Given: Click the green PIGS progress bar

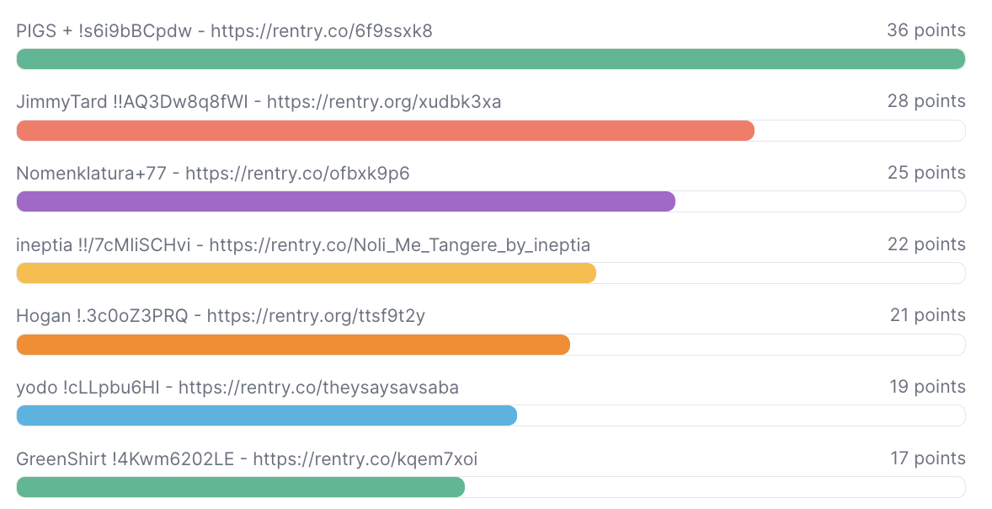Looking at the screenshot, I should tap(490, 60).
